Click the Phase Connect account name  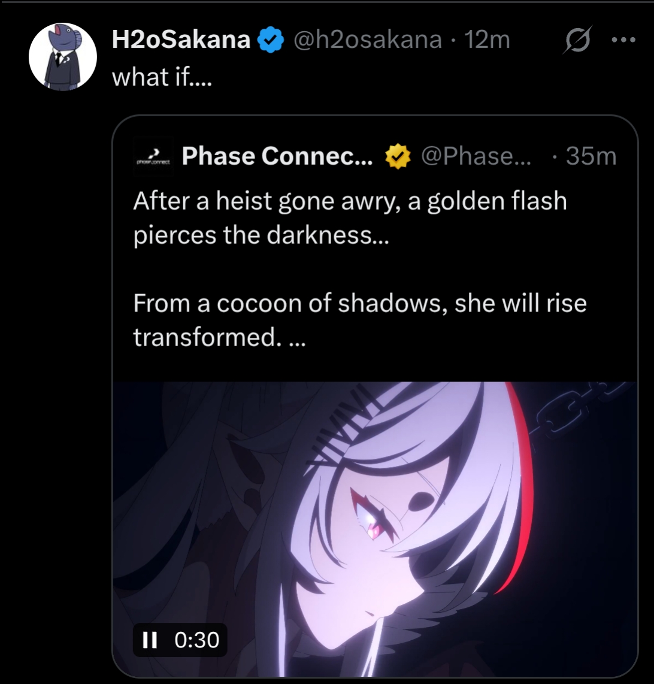pyautogui.click(x=277, y=156)
